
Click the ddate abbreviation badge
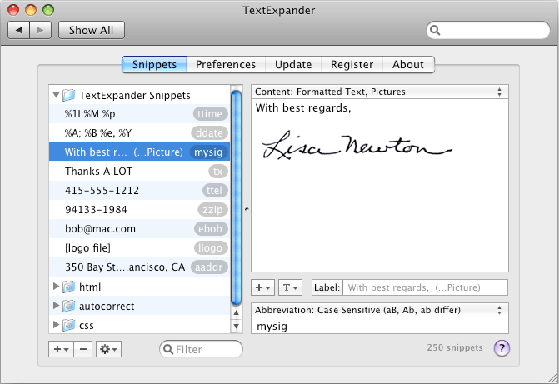coord(209,133)
